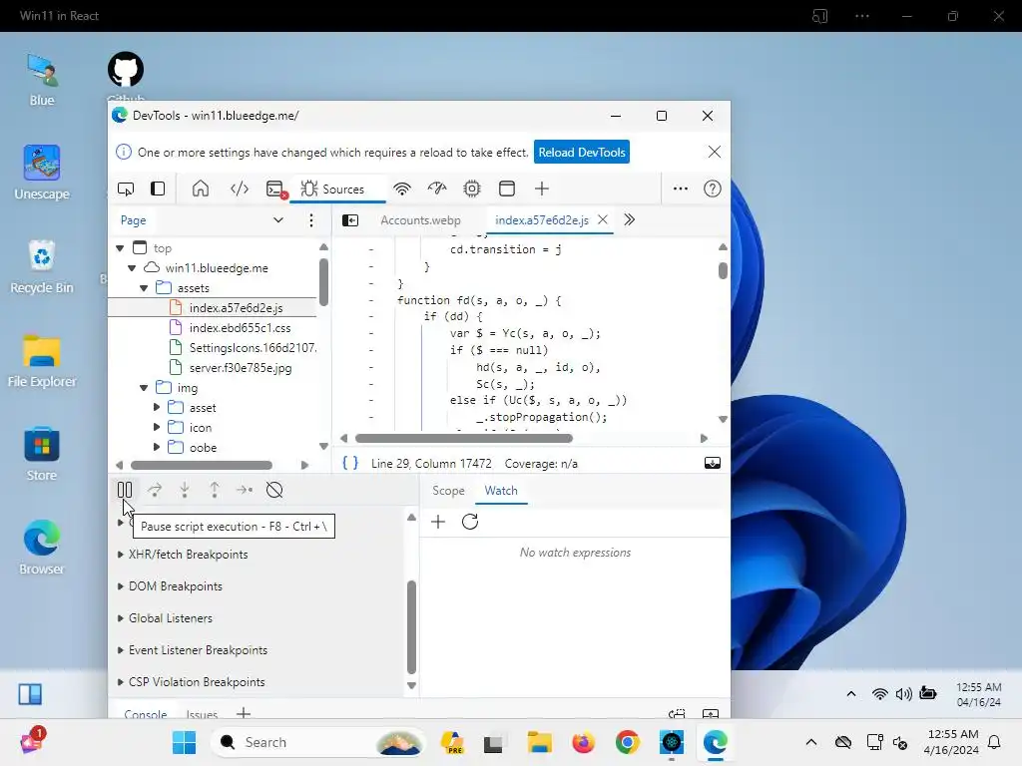Click the breakpoints pane vertical scrollbar

[411, 626]
